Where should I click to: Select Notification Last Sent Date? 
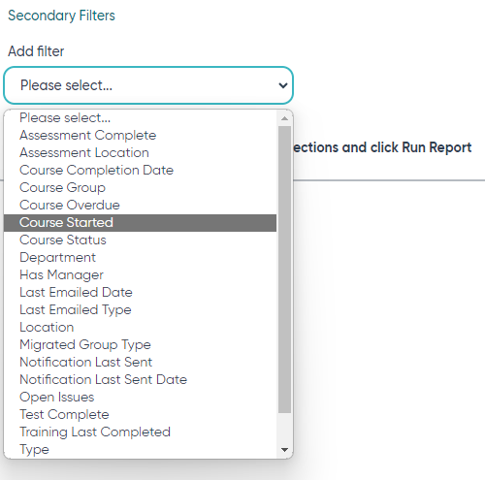(x=140, y=379)
